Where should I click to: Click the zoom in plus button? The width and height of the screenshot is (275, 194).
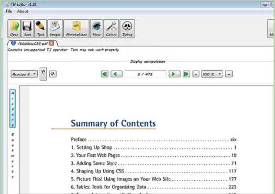tap(229, 74)
